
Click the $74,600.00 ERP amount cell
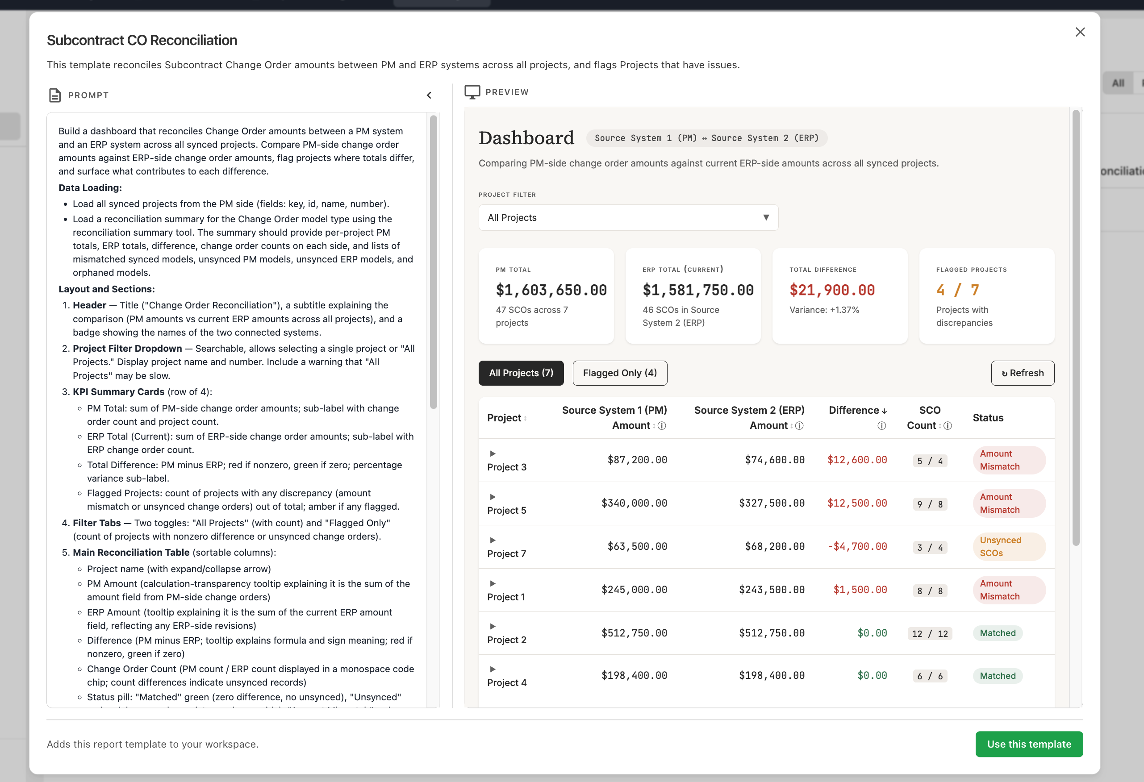pyautogui.click(x=775, y=460)
